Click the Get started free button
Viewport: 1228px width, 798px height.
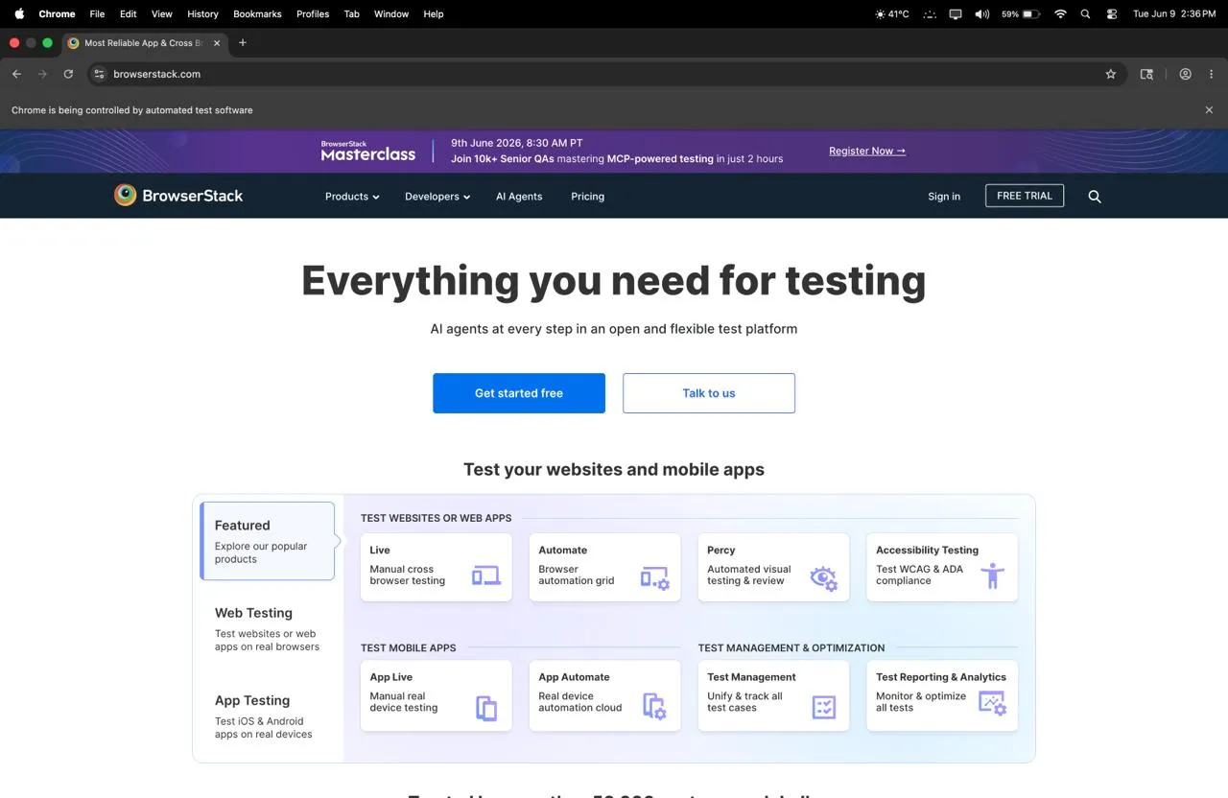click(x=519, y=393)
